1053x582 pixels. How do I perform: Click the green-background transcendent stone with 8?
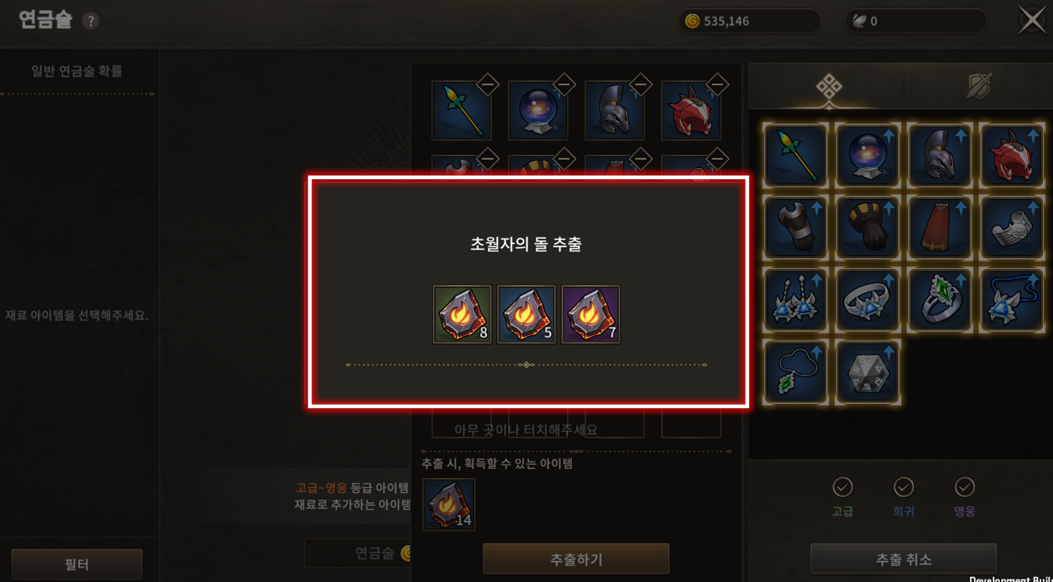tap(462, 315)
